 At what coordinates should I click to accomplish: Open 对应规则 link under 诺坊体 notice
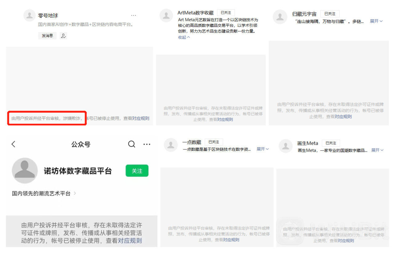(x=130, y=241)
